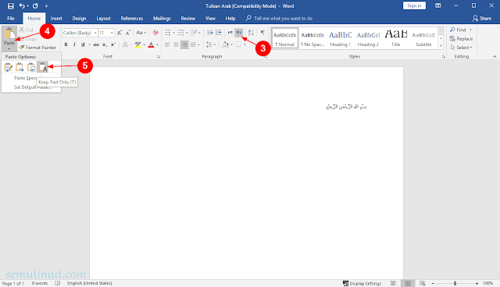Open Ribbon Display Options
Viewport: 500px width, 287px height.
click(438, 5)
